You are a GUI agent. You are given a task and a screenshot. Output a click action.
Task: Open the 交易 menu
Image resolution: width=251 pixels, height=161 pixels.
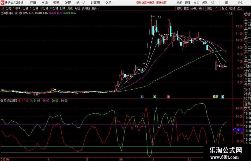pos(108,3)
